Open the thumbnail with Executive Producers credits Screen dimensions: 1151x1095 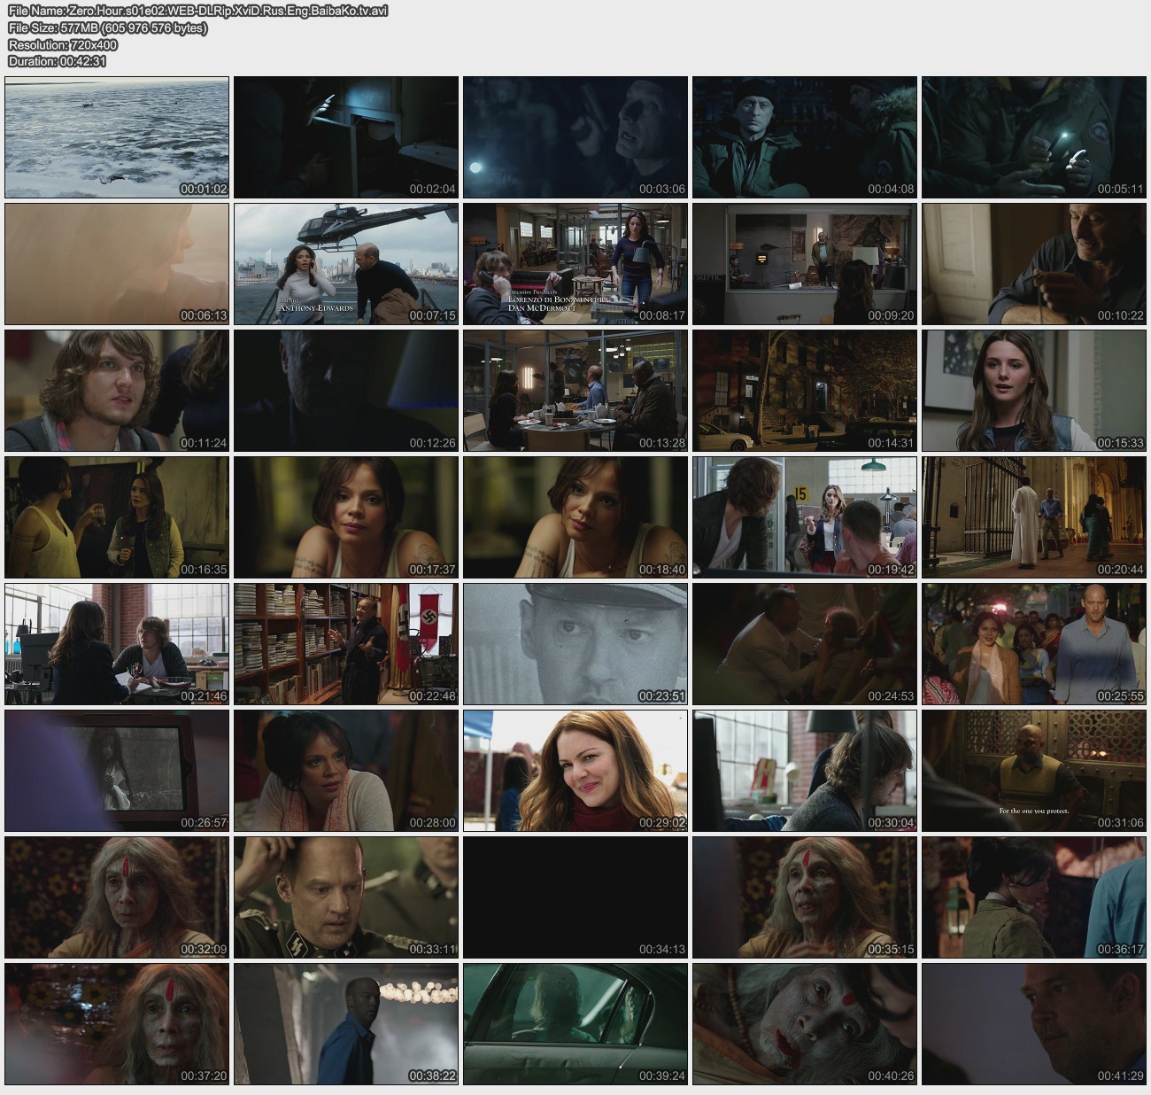(x=575, y=264)
